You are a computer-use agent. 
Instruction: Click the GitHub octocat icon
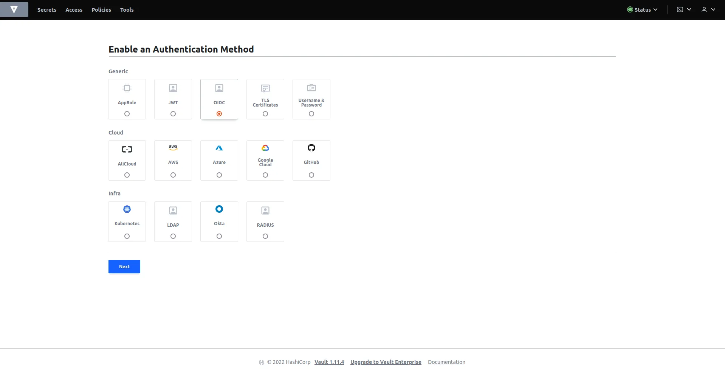click(x=311, y=148)
